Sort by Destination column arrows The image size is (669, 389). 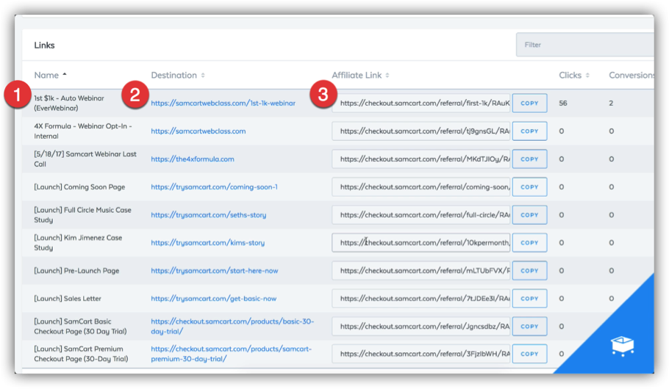click(x=203, y=76)
